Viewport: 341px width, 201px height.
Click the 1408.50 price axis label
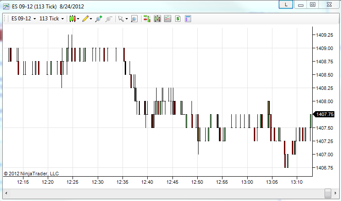click(325, 75)
